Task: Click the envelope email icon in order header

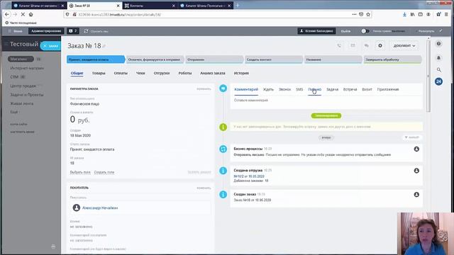Action: pyautogui.click(x=353, y=45)
